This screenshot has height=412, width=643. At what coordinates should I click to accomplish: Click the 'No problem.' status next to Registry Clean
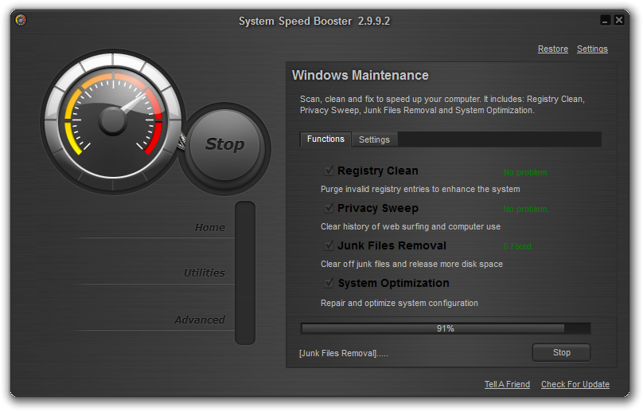click(526, 172)
